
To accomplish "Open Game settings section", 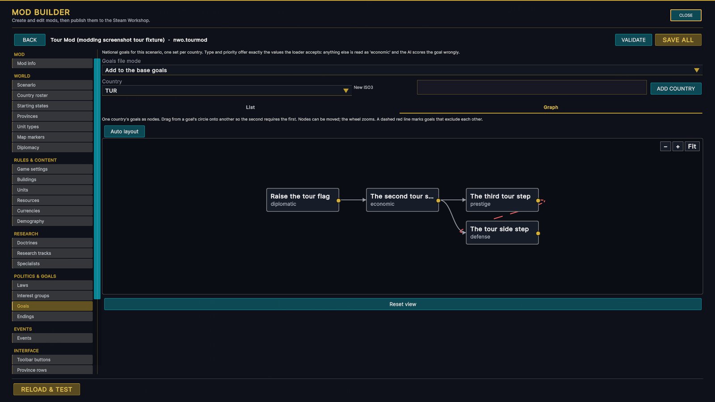I will click(52, 169).
